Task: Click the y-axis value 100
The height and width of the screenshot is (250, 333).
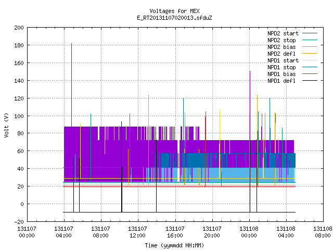Action: pos(19,116)
